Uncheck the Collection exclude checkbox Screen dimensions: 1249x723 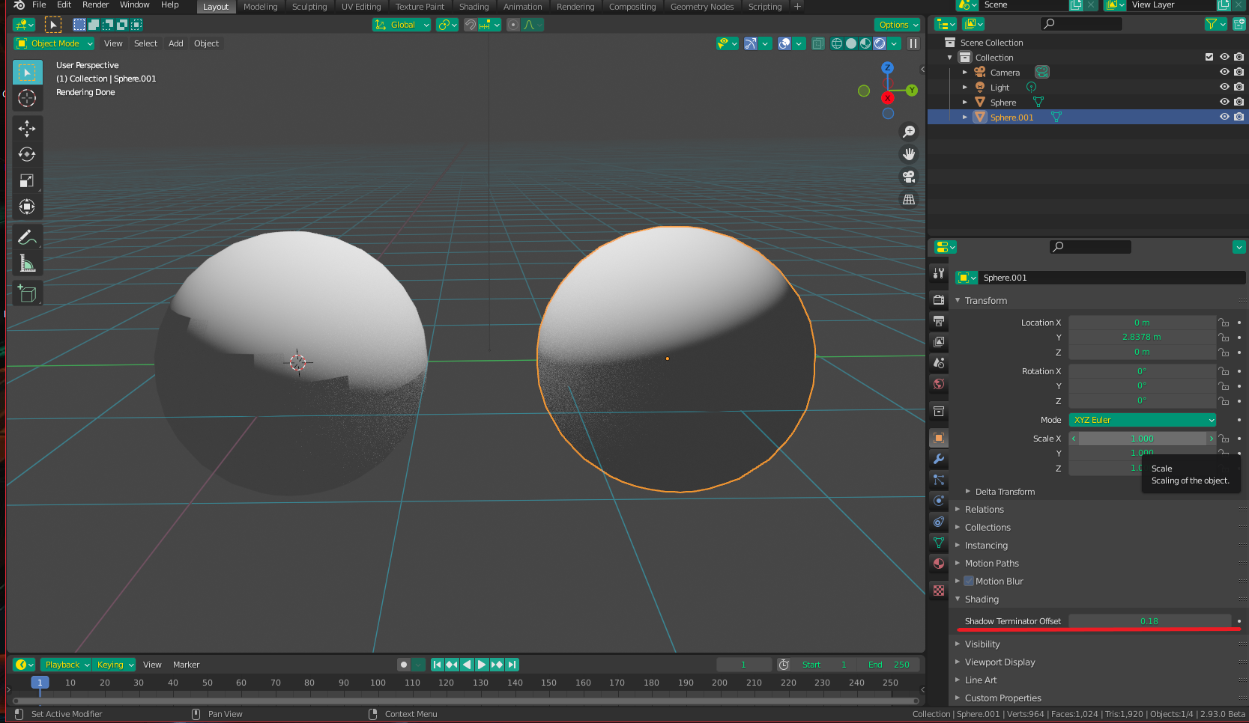[x=1209, y=57]
